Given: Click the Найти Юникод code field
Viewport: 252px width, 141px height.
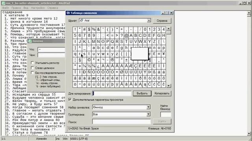Looking at the screenshot, I should coord(165,115).
